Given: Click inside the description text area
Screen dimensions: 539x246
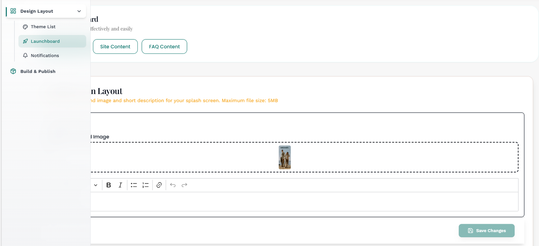Looking at the screenshot, I should (304, 202).
